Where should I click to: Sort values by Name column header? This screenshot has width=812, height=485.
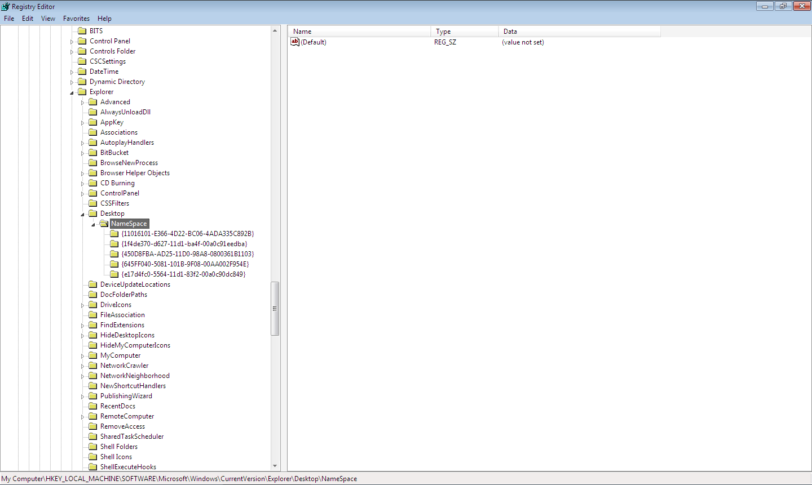click(x=360, y=32)
